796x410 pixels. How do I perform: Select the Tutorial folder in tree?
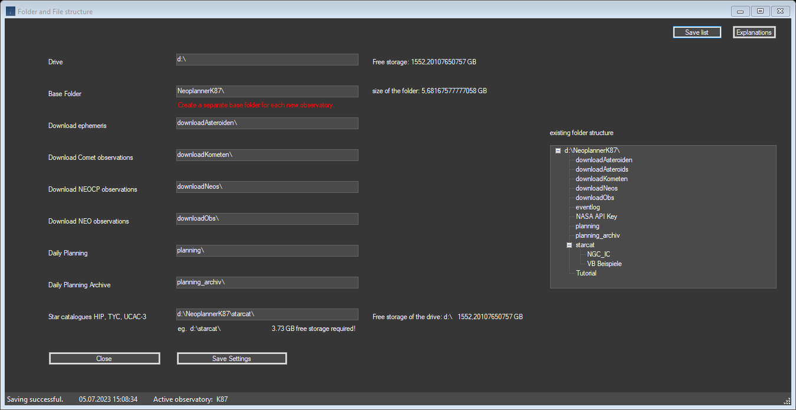[x=586, y=273]
